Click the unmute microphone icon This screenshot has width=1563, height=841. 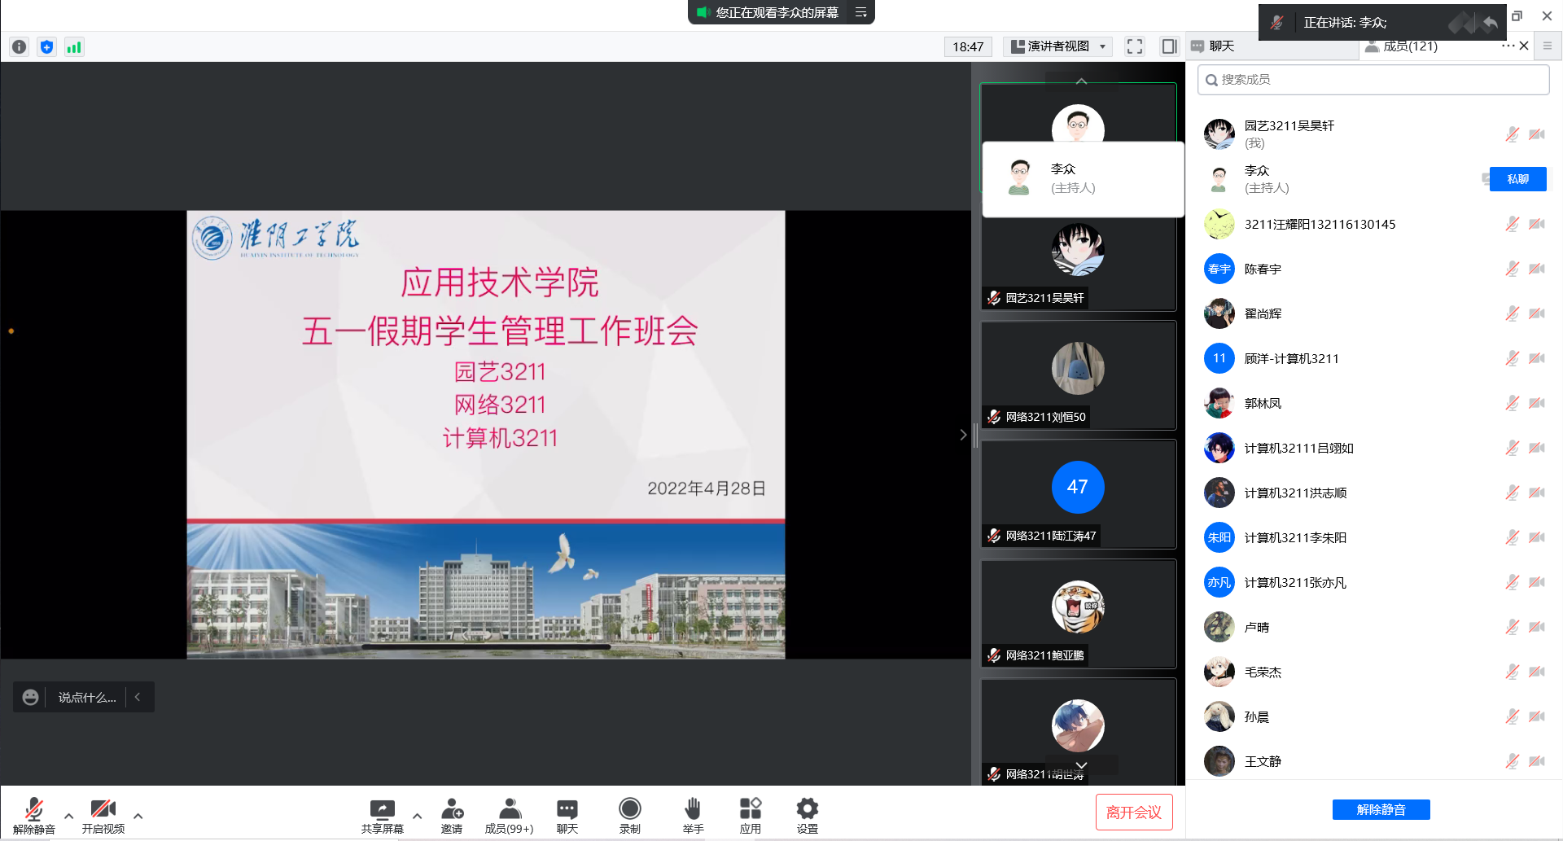[x=33, y=808]
